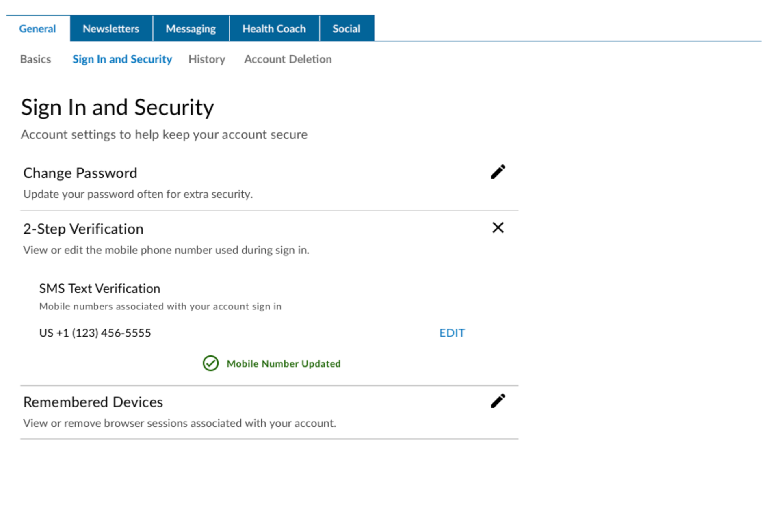The width and height of the screenshot is (780, 506).
Task: Select the General tab
Action: [37, 29]
